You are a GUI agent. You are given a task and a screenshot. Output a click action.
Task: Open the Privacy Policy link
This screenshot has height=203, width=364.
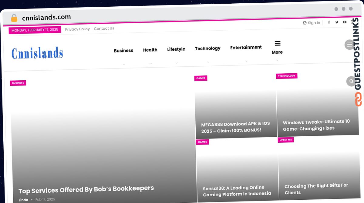(77, 29)
